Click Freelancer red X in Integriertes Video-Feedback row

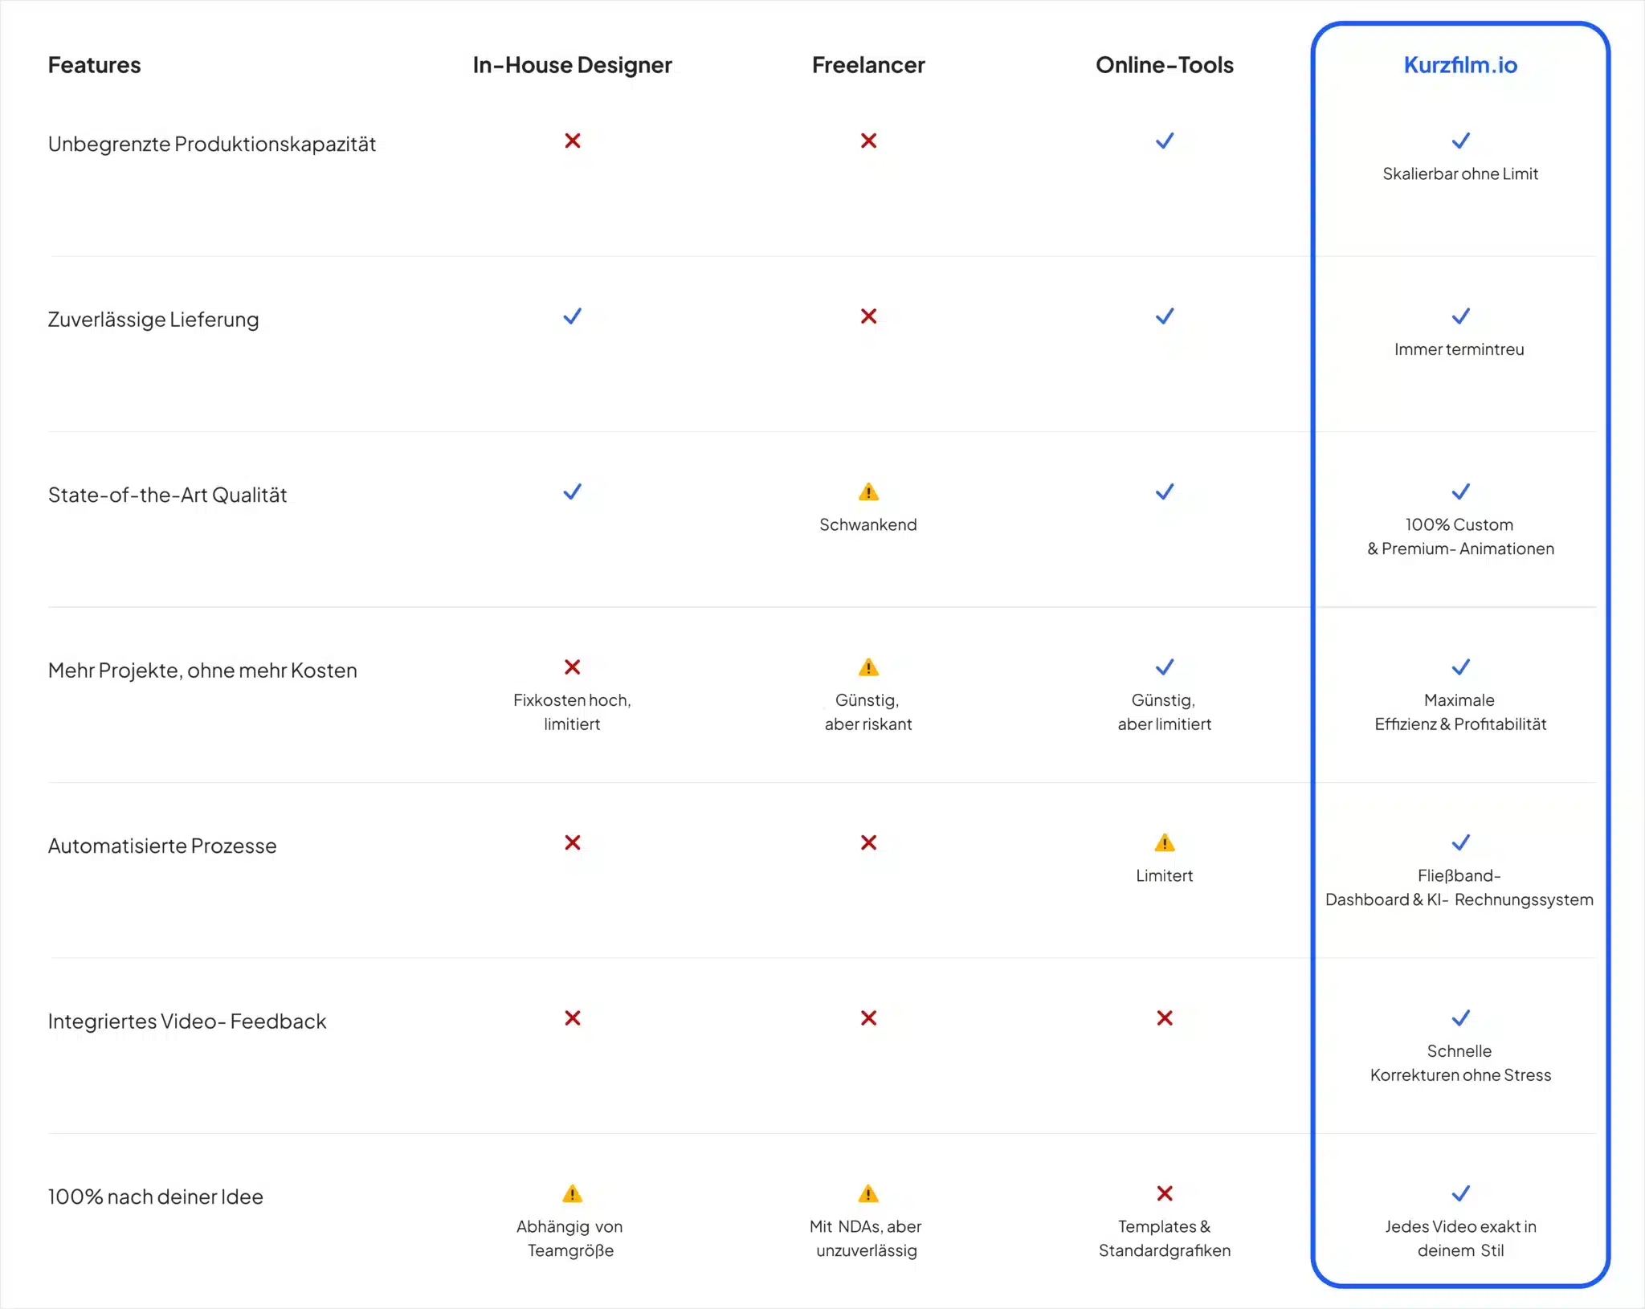[868, 1018]
